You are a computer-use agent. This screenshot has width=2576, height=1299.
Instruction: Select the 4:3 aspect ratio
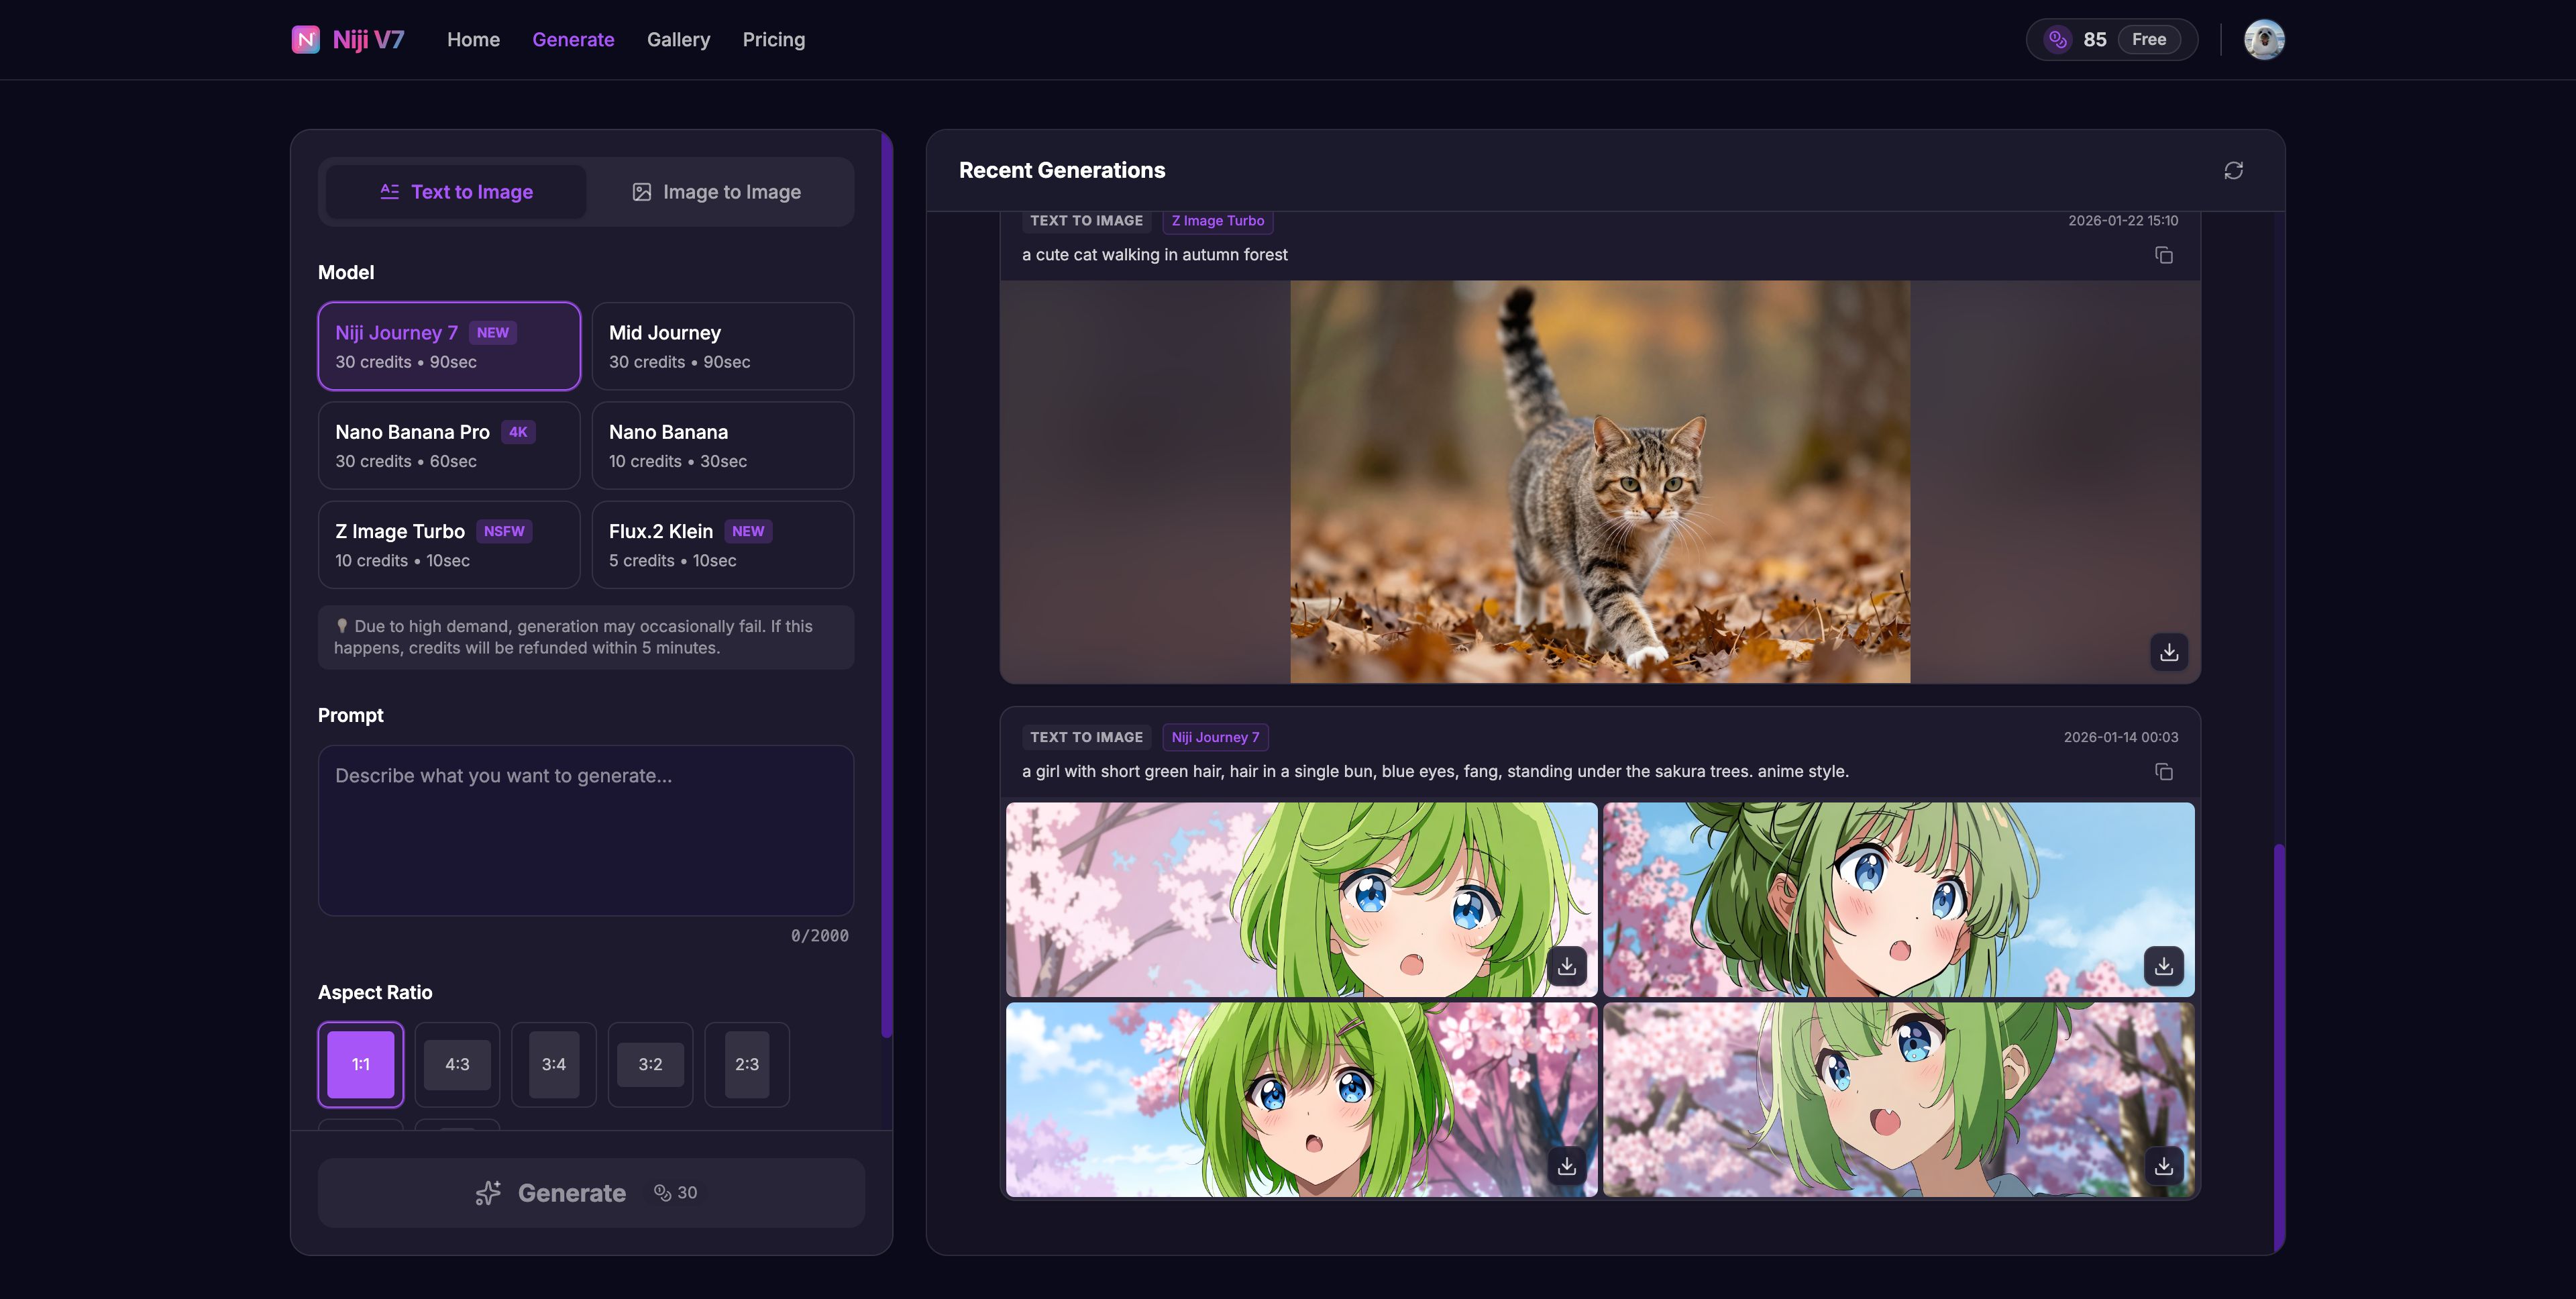click(457, 1064)
